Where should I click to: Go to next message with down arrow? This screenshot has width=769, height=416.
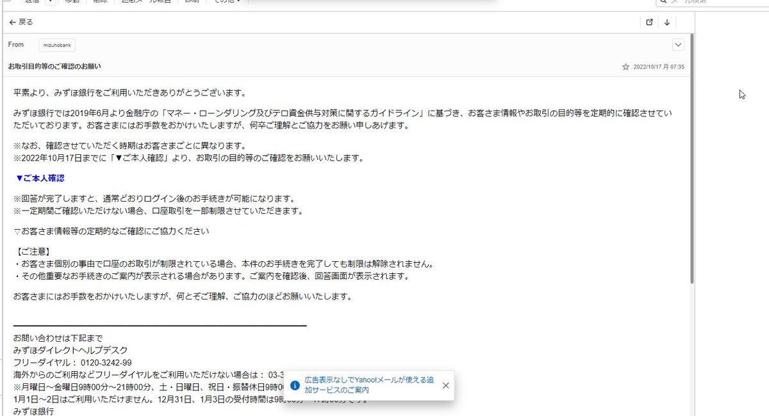(667, 22)
